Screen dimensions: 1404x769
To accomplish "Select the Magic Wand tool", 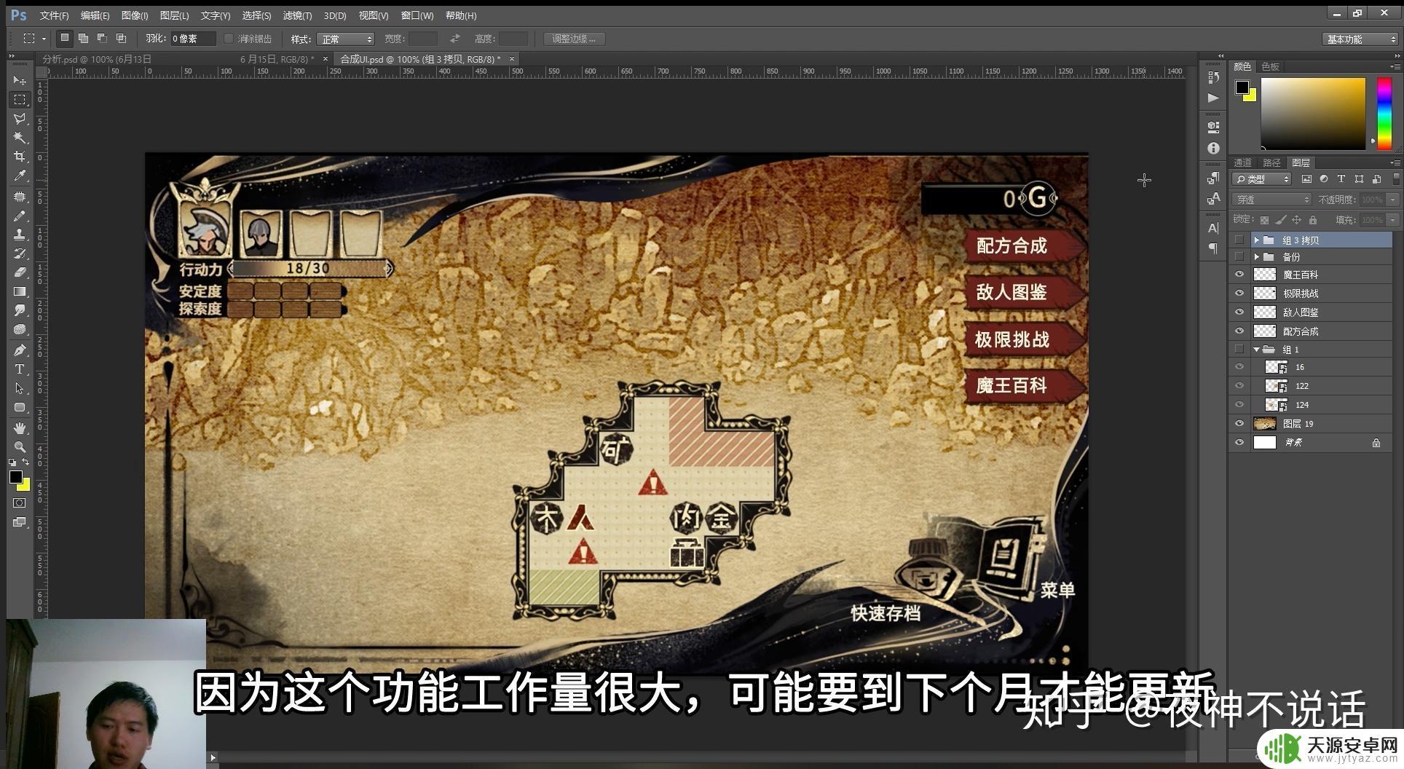I will coord(20,137).
